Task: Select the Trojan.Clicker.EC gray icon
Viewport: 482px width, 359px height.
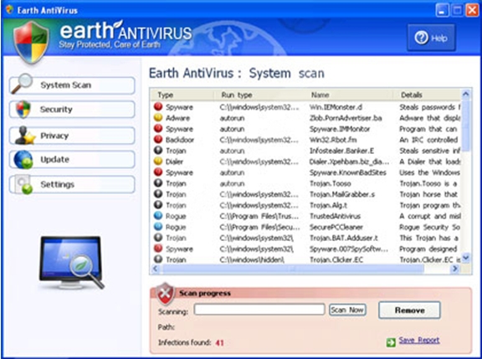Action: click(158, 259)
